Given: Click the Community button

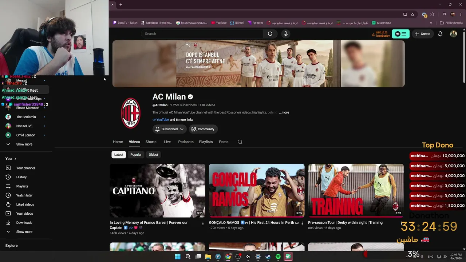Looking at the screenshot, I should point(203,129).
